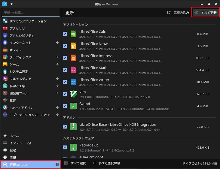Viewport: 220px width, 169px height.
Task: Open the インストール済 list
Action: click(31, 143)
